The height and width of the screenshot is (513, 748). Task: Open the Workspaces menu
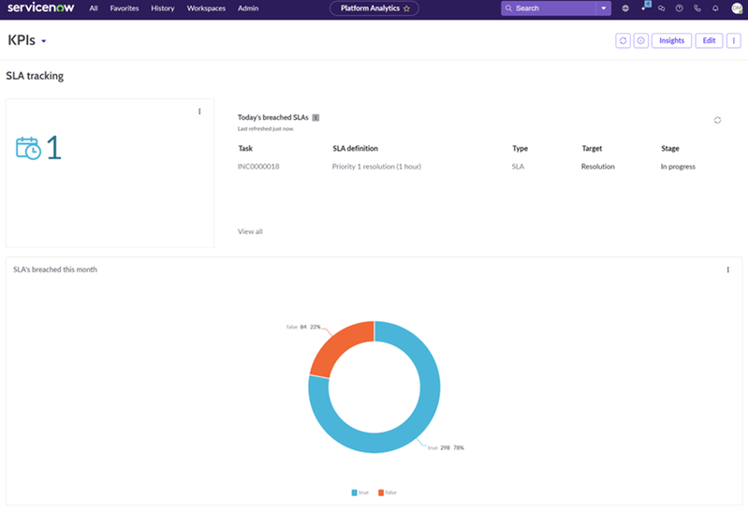[x=206, y=8]
